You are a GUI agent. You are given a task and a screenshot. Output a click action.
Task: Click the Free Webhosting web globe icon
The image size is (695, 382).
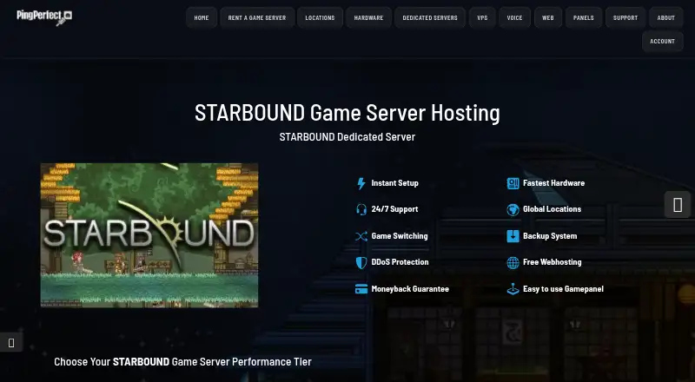click(x=513, y=262)
